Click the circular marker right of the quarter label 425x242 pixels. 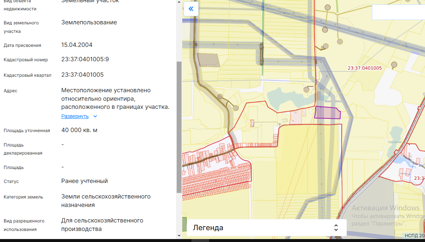(x=394, y=65)
